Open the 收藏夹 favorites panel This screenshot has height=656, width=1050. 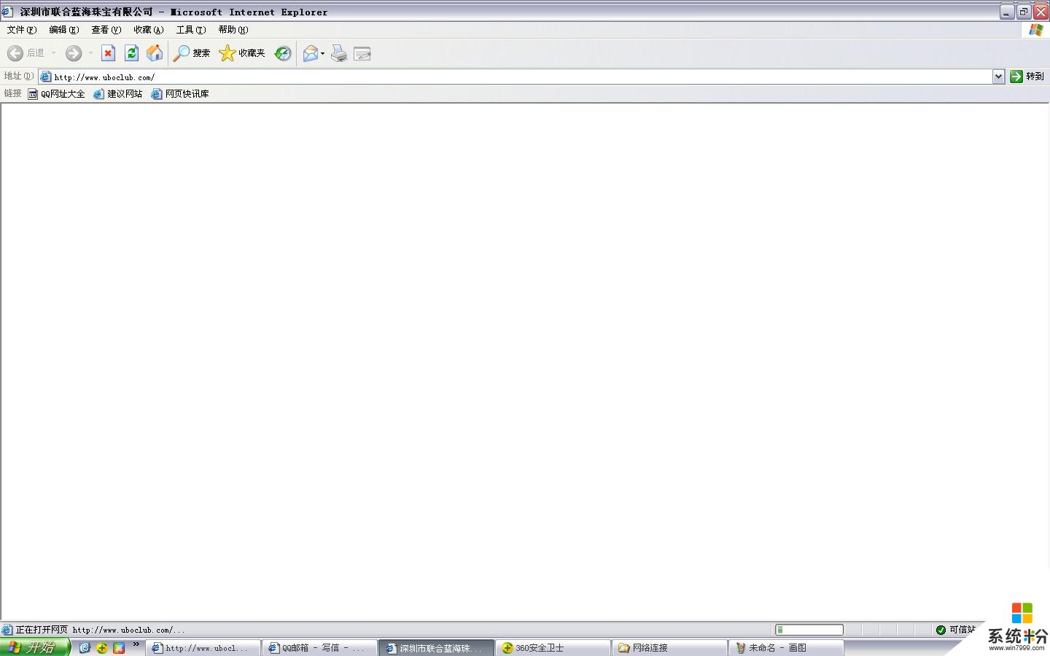242,53
